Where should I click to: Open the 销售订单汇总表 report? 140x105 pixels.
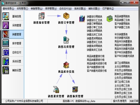point(94,27)
